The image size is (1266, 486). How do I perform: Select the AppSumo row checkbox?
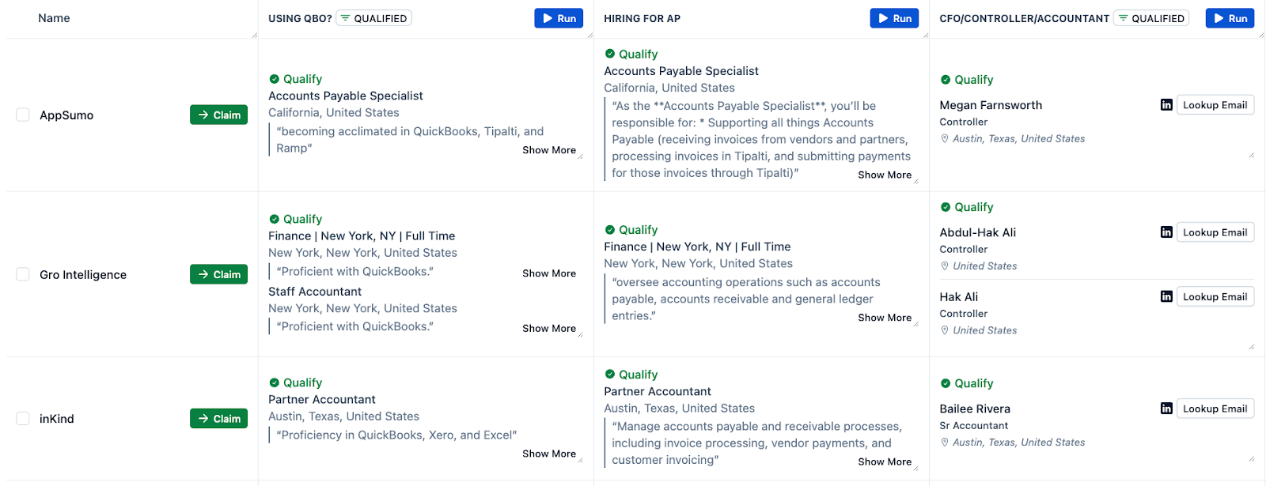(23, 115)
